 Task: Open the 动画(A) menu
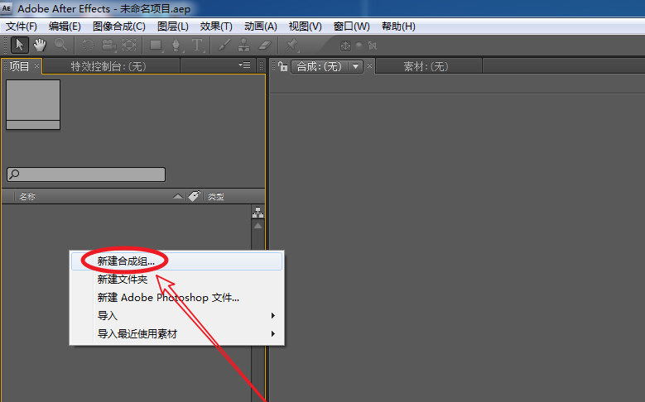260,26
